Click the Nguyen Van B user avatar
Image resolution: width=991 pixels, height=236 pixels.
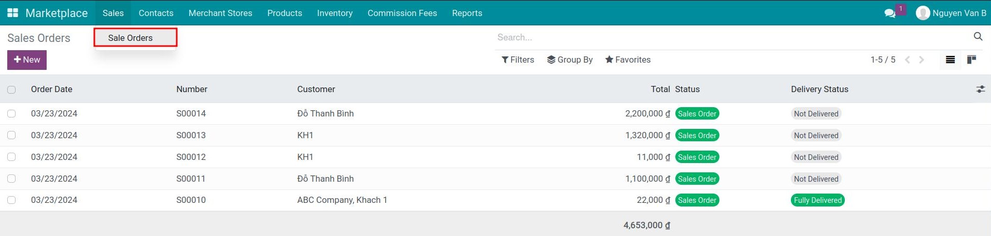coord(923,13)
